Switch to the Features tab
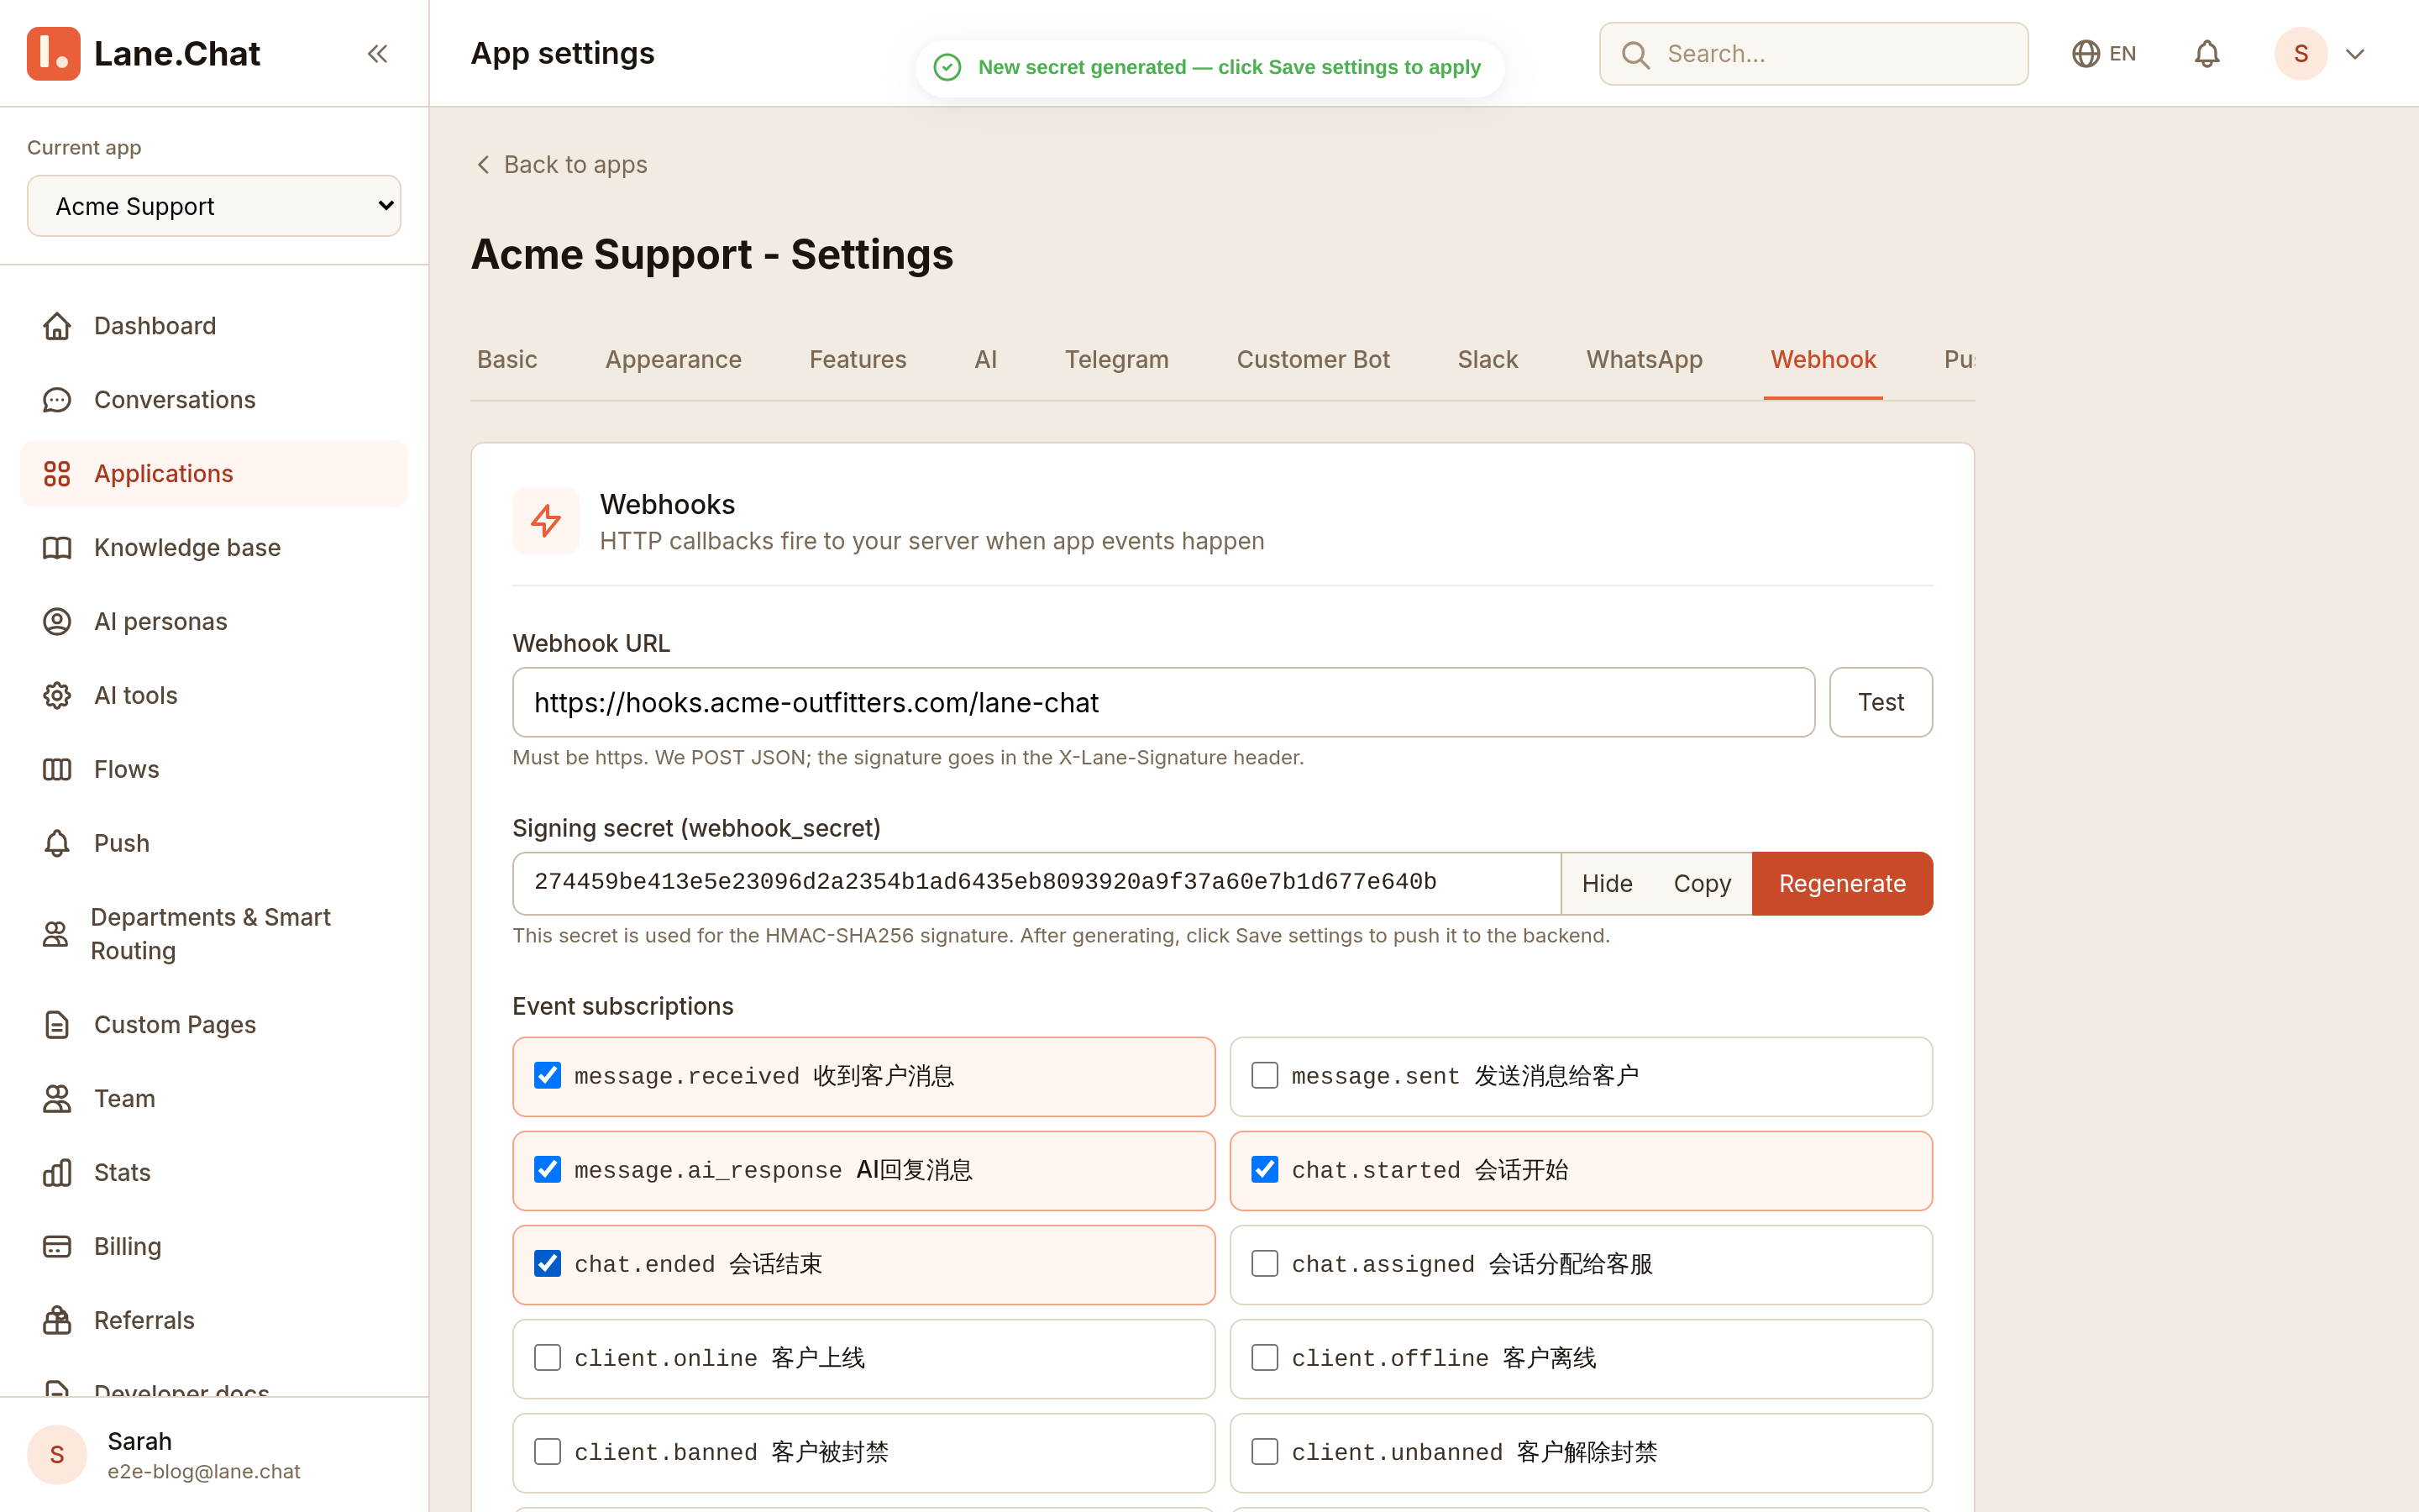 [858, 360]
